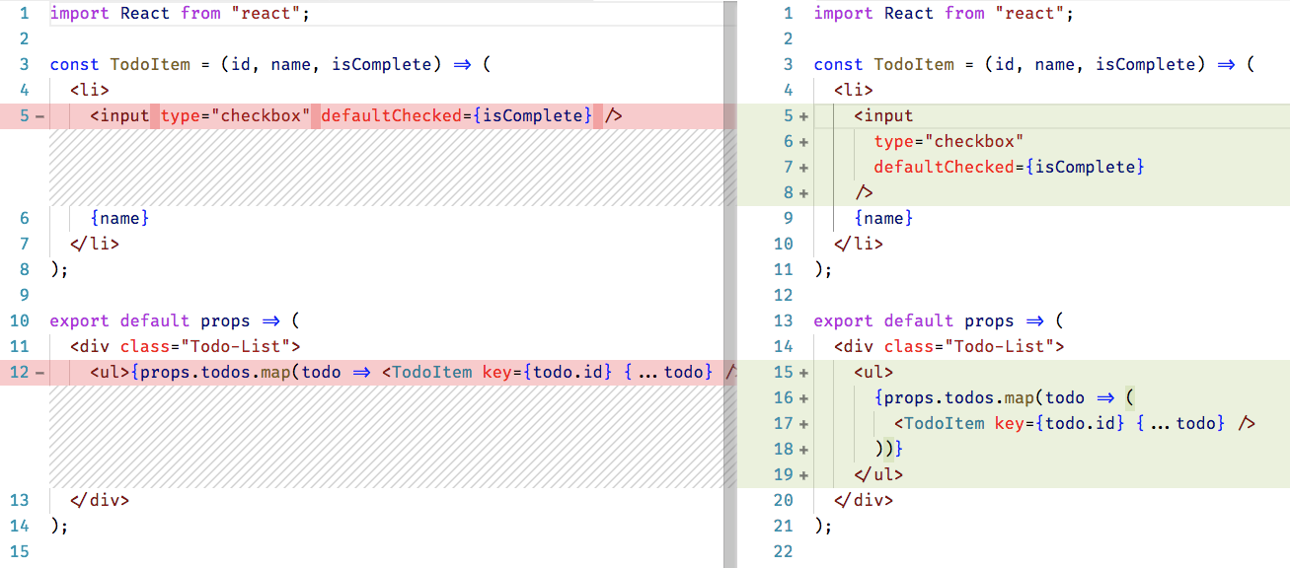Click the removed <ul>{props.todos.map line
Viewport: 1290px width, 568px height.
pos(413,373)
